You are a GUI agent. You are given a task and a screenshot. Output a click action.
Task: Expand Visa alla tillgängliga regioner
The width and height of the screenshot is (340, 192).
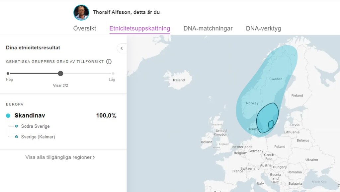click(x=60, y=157)
